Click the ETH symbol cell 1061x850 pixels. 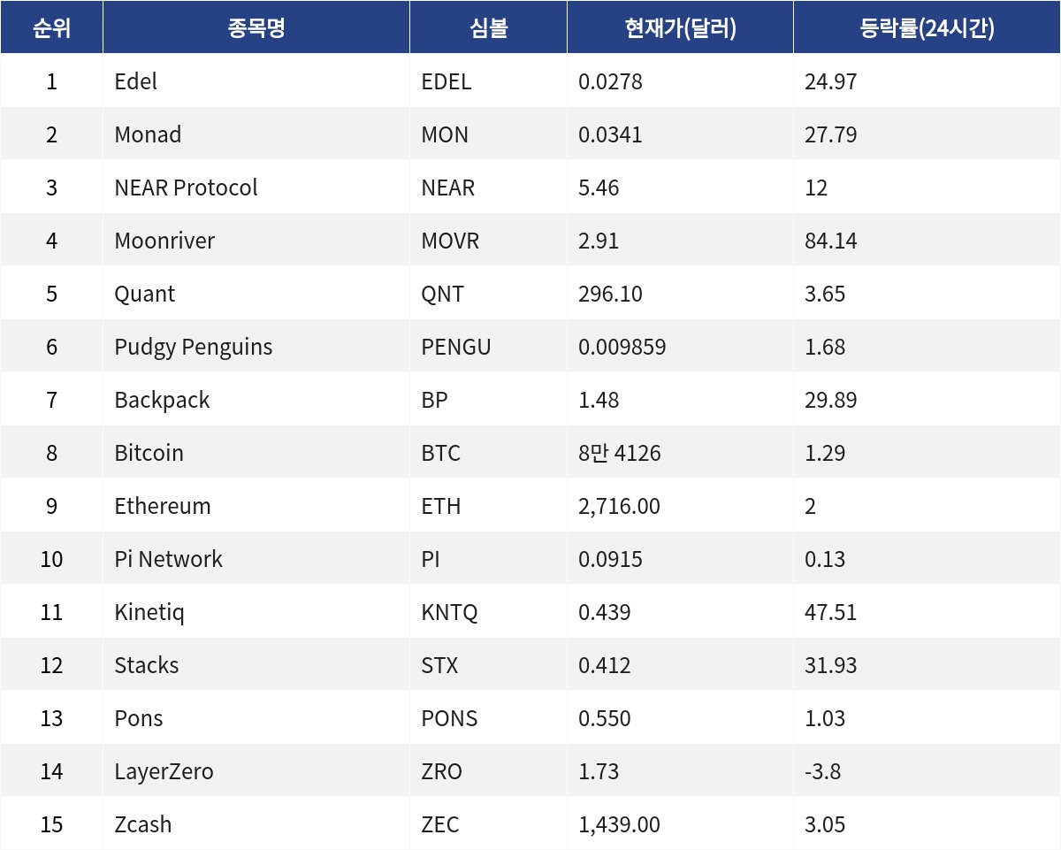coord(488,506)
